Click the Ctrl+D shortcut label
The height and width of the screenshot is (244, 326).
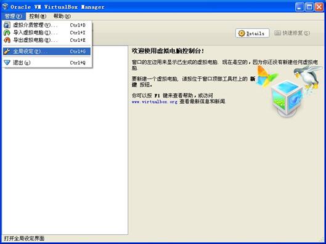78,25
